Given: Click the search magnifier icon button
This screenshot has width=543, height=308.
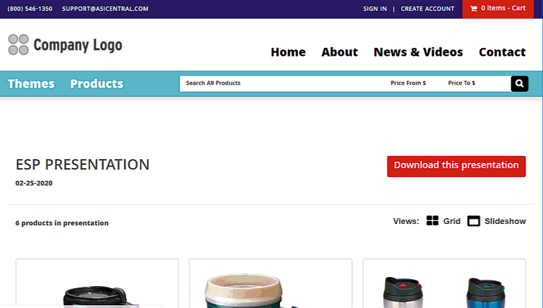Looking at the screenshot, I should click(x=519, y=83).
